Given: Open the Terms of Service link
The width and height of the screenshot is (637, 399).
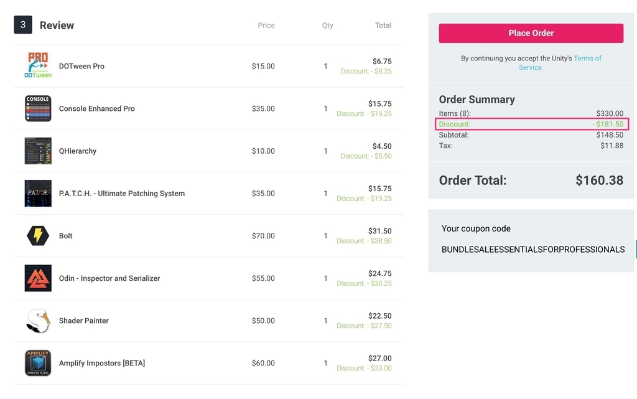Looking at the screenshot, I should (587, 59).
